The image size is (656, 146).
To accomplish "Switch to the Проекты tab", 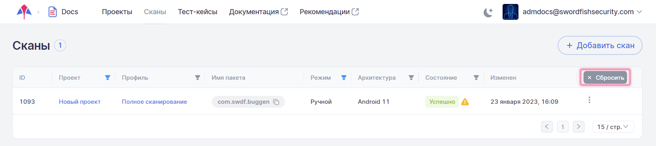I will 117,12.
